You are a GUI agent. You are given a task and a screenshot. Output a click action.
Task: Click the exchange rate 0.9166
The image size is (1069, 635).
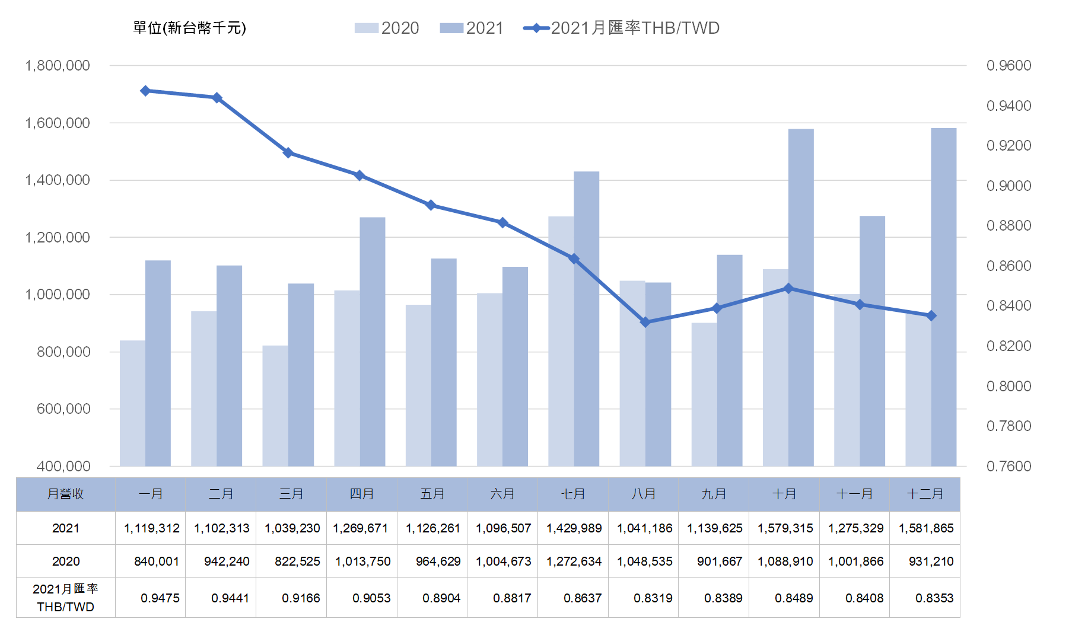301,598
